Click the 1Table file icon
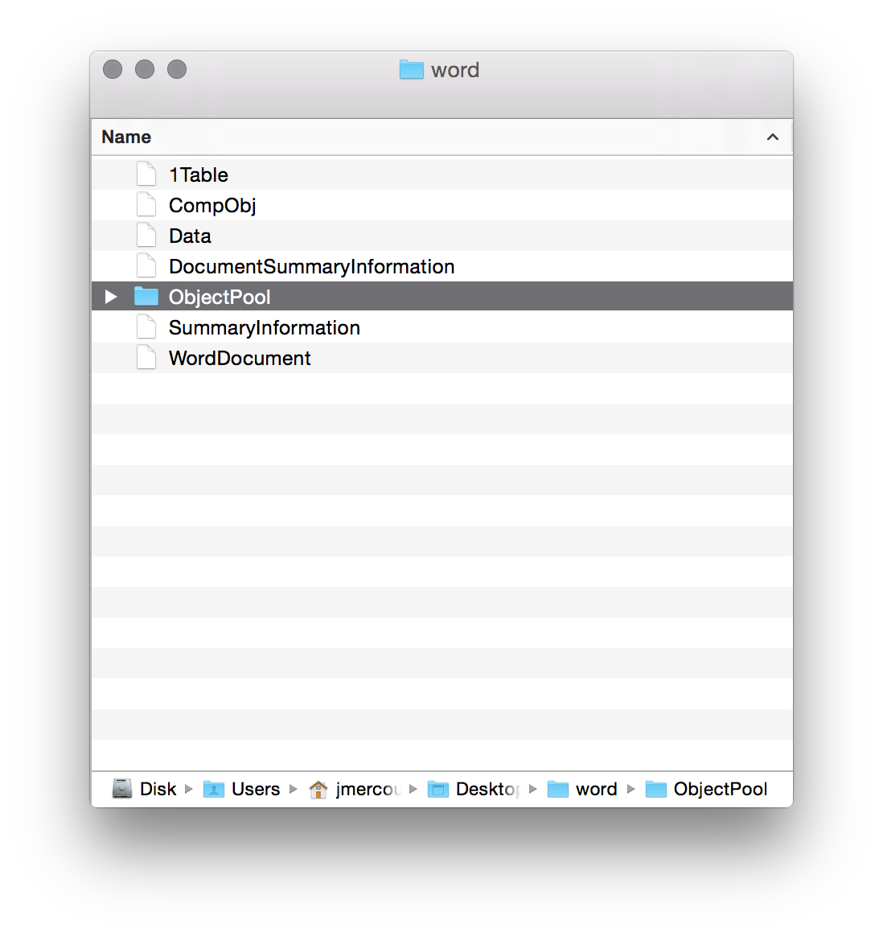Image resolution: width=883 pixels, height=936 pixels. tap(146, 174)
